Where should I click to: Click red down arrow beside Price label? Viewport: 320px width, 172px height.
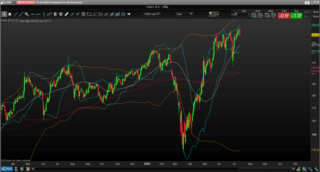click(x=13, y=21)
